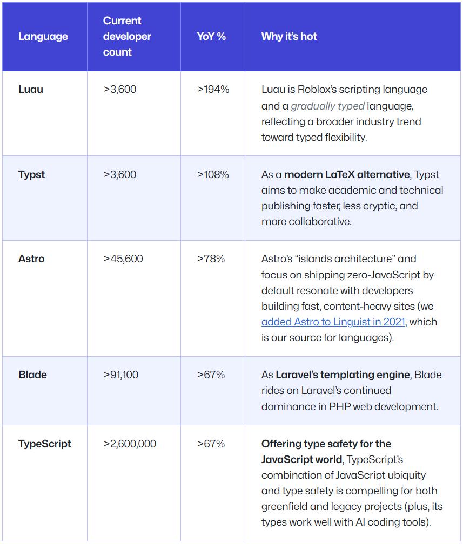Click the Blade language name cell

(x=32, y=375)
